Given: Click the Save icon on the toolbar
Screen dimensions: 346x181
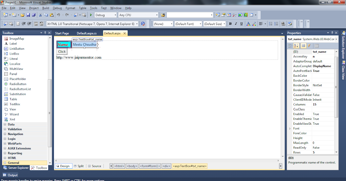Looking at the screenshot, I should click(x=28, y=15).
